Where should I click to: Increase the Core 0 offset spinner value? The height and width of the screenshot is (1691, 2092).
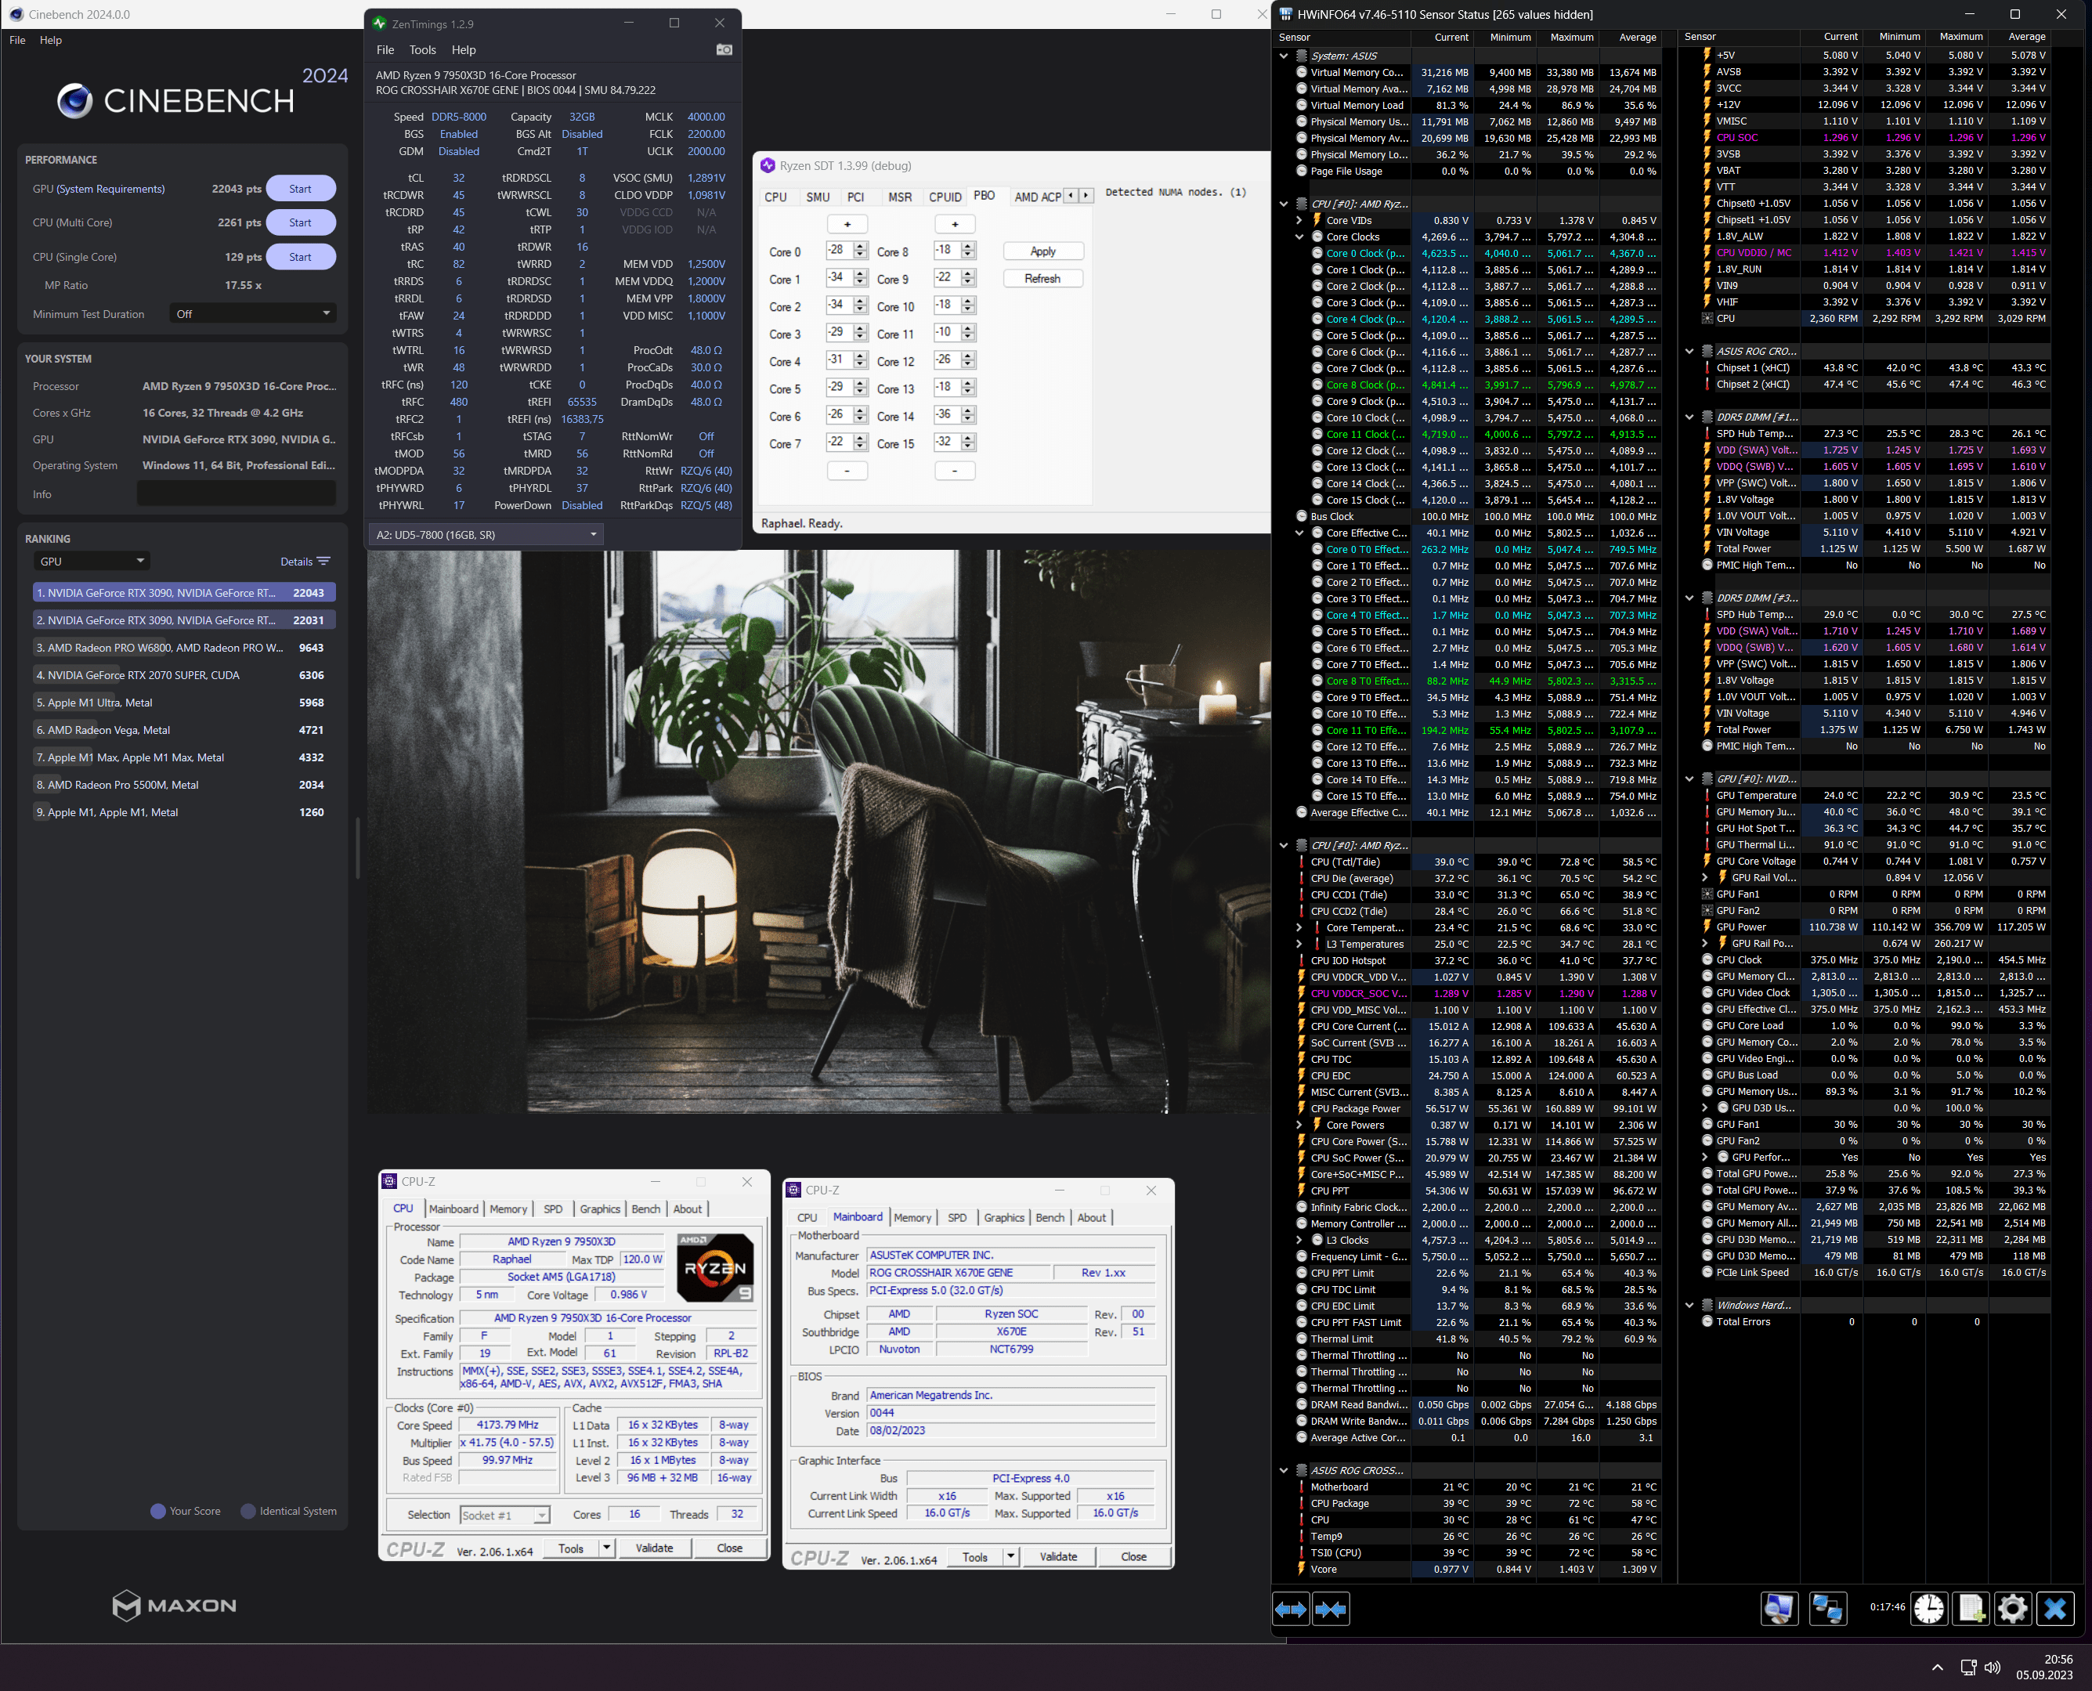[861, 247]
